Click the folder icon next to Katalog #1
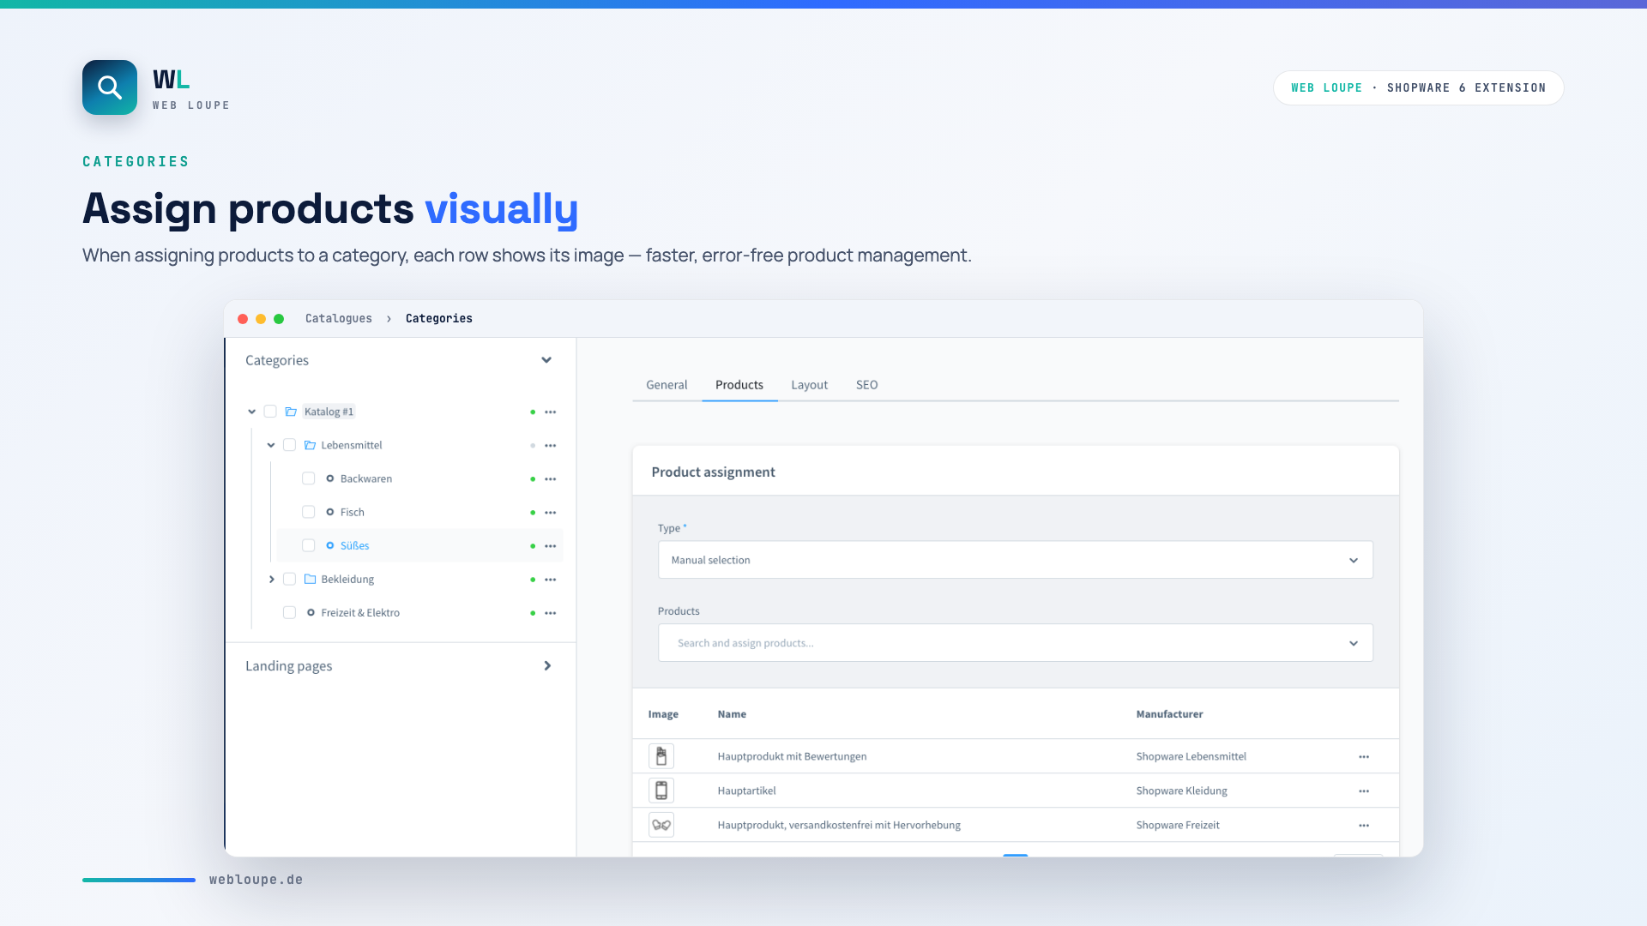 click(291, 412)
